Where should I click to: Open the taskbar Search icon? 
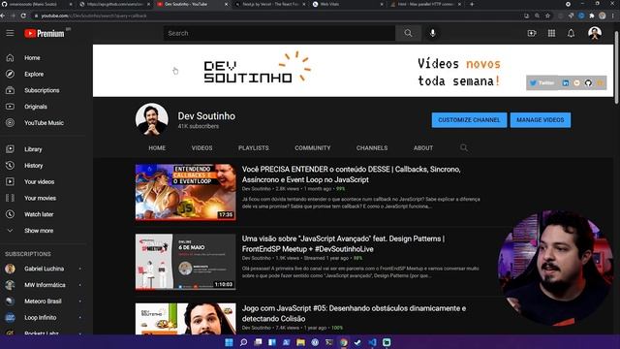point(243,342)
